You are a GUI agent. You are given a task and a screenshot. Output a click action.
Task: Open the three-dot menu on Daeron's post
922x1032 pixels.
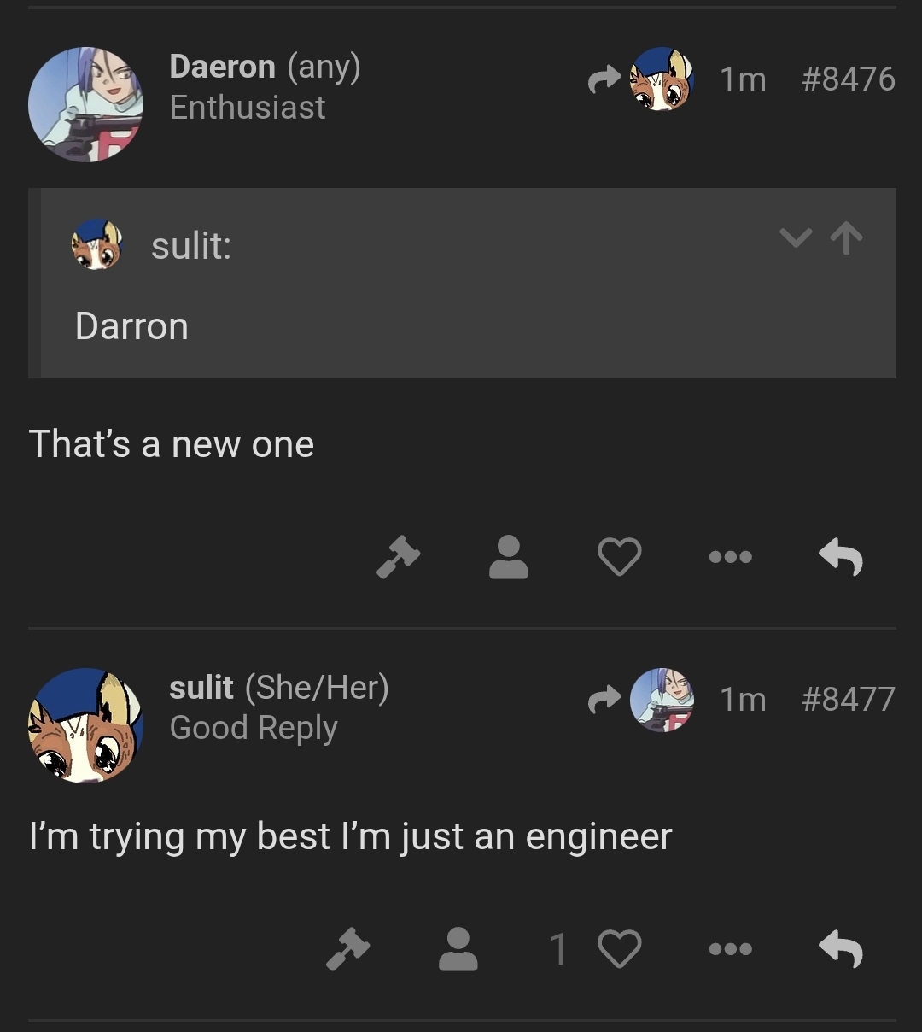click(x=731, y=557)
